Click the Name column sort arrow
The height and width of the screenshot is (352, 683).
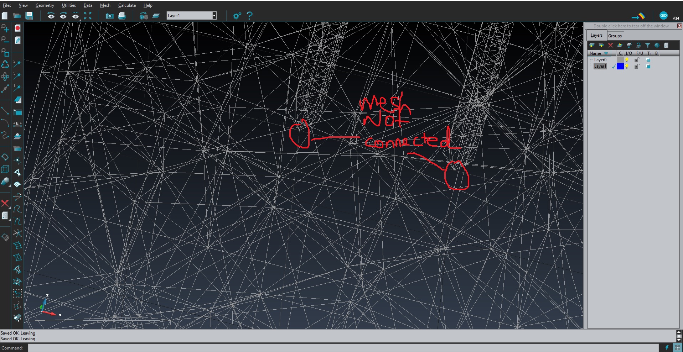click(606, 53)
